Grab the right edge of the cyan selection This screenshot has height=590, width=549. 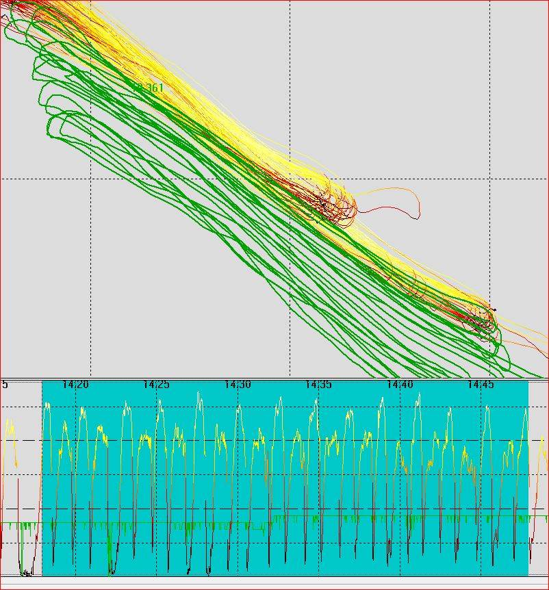click(x=528, y=479)
